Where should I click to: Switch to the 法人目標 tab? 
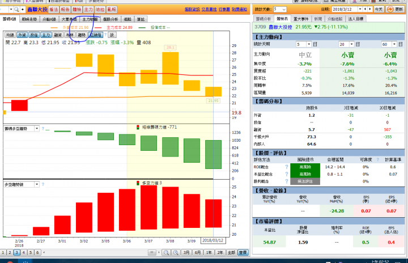pos(356,19)
